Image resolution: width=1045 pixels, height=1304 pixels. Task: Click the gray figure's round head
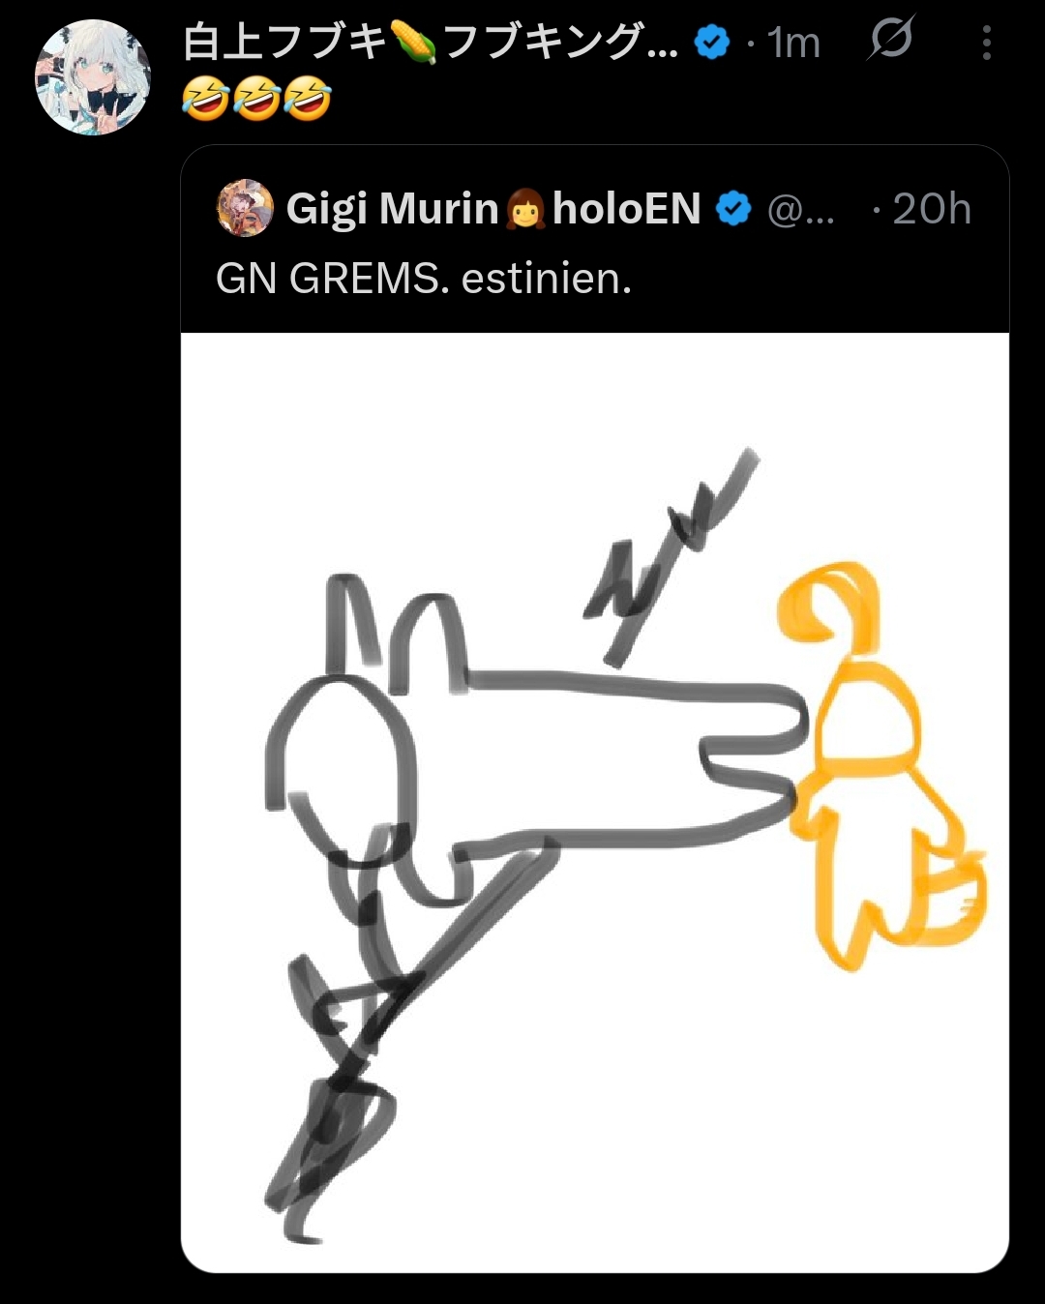341,769
